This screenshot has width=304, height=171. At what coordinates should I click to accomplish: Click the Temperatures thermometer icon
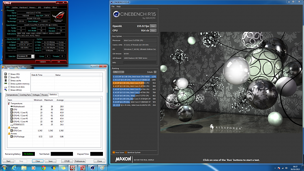click(9, 103)
